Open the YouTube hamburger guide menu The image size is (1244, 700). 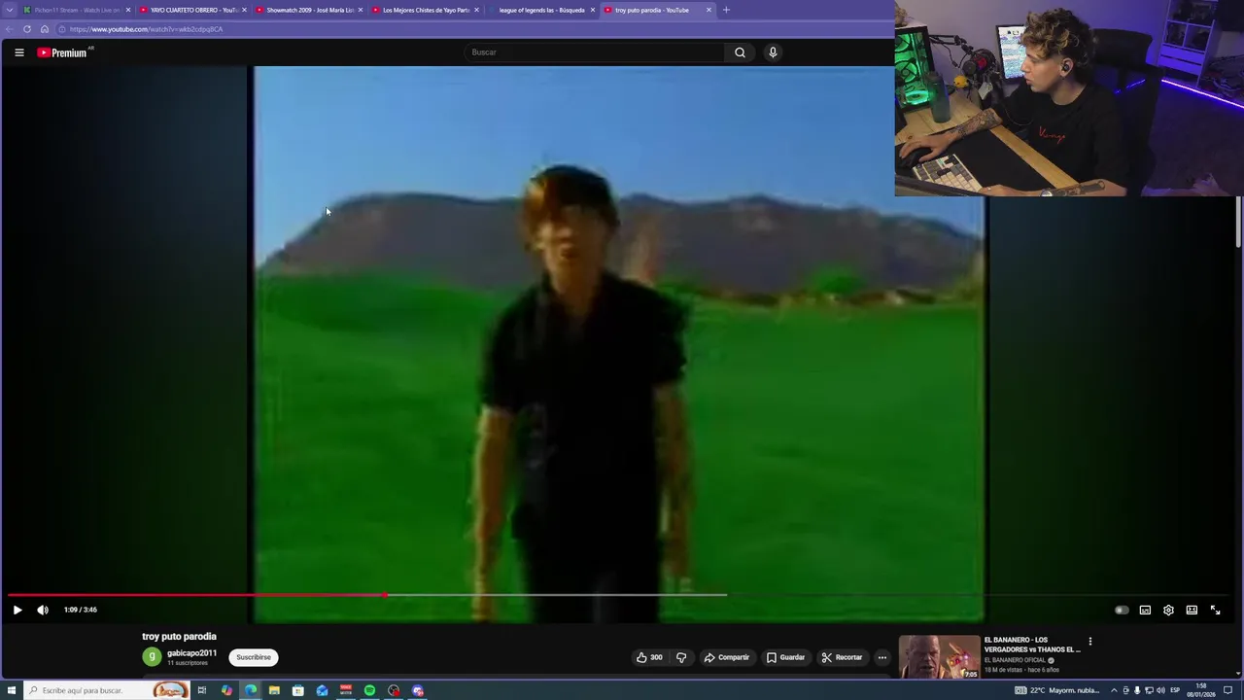18,52
